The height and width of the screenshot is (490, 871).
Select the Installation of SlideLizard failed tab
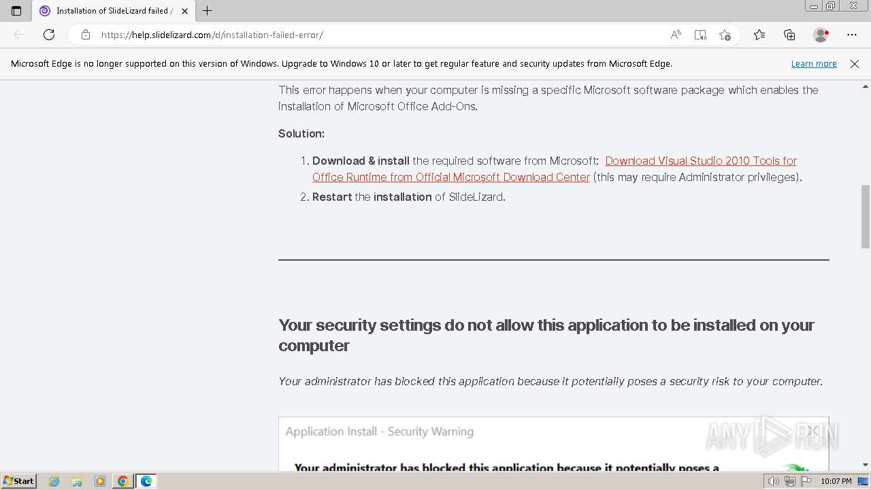[113, 11]
